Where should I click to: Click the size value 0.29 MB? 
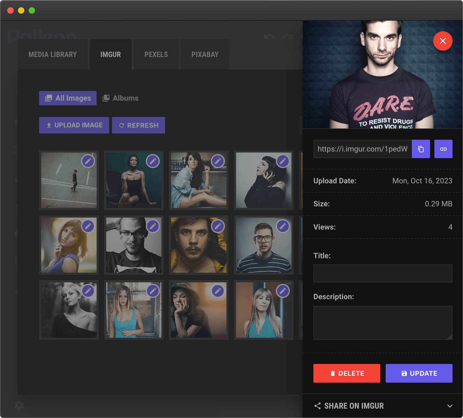tap(438, 204)
